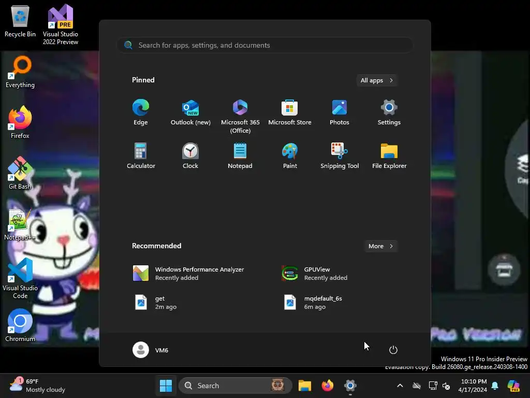Image resolution: width=530 pixels, height=398 pixels.
Task: Open Microsoft Store from Start menu
Action: pos(290,112)
